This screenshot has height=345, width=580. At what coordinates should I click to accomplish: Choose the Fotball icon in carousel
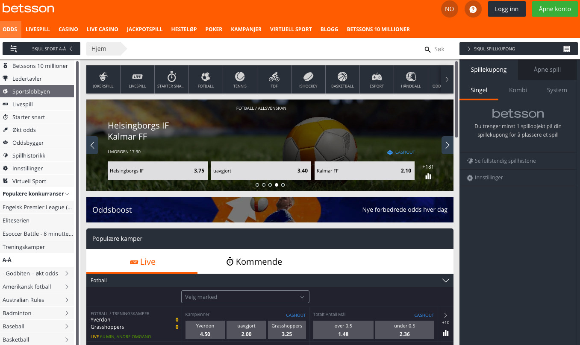[206, 79]
